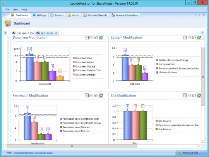
Task: Show 7-day view for ListItem Modification
Action: (189, 38)
